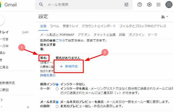
Task: Open search filter options icon
Action: click(x=126, y=5)
